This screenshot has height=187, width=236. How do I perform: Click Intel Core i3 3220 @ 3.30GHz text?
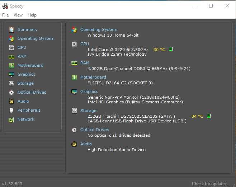(118, 50)
